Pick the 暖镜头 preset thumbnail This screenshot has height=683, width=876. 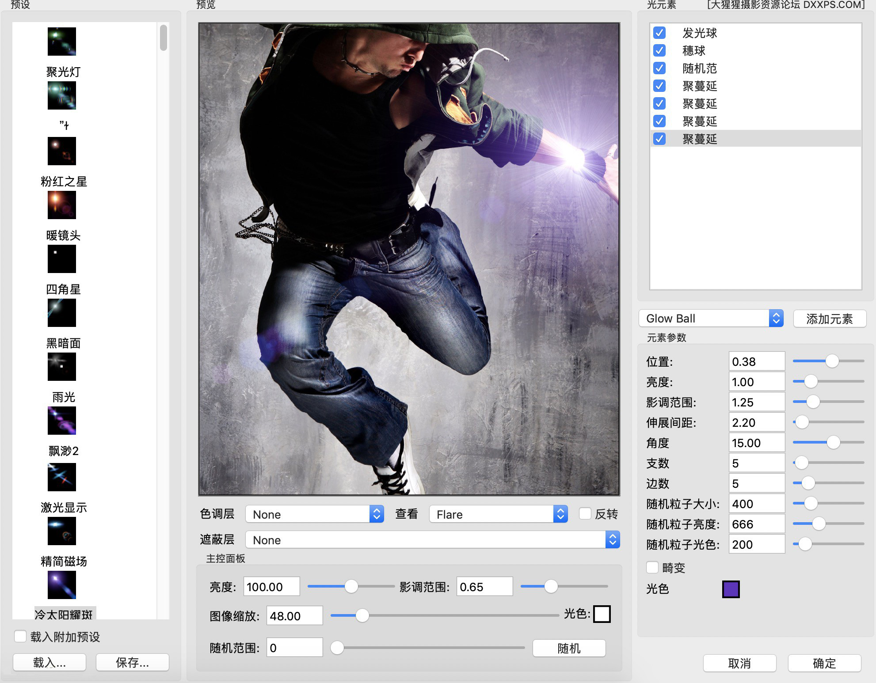click(x=61, y=205)
